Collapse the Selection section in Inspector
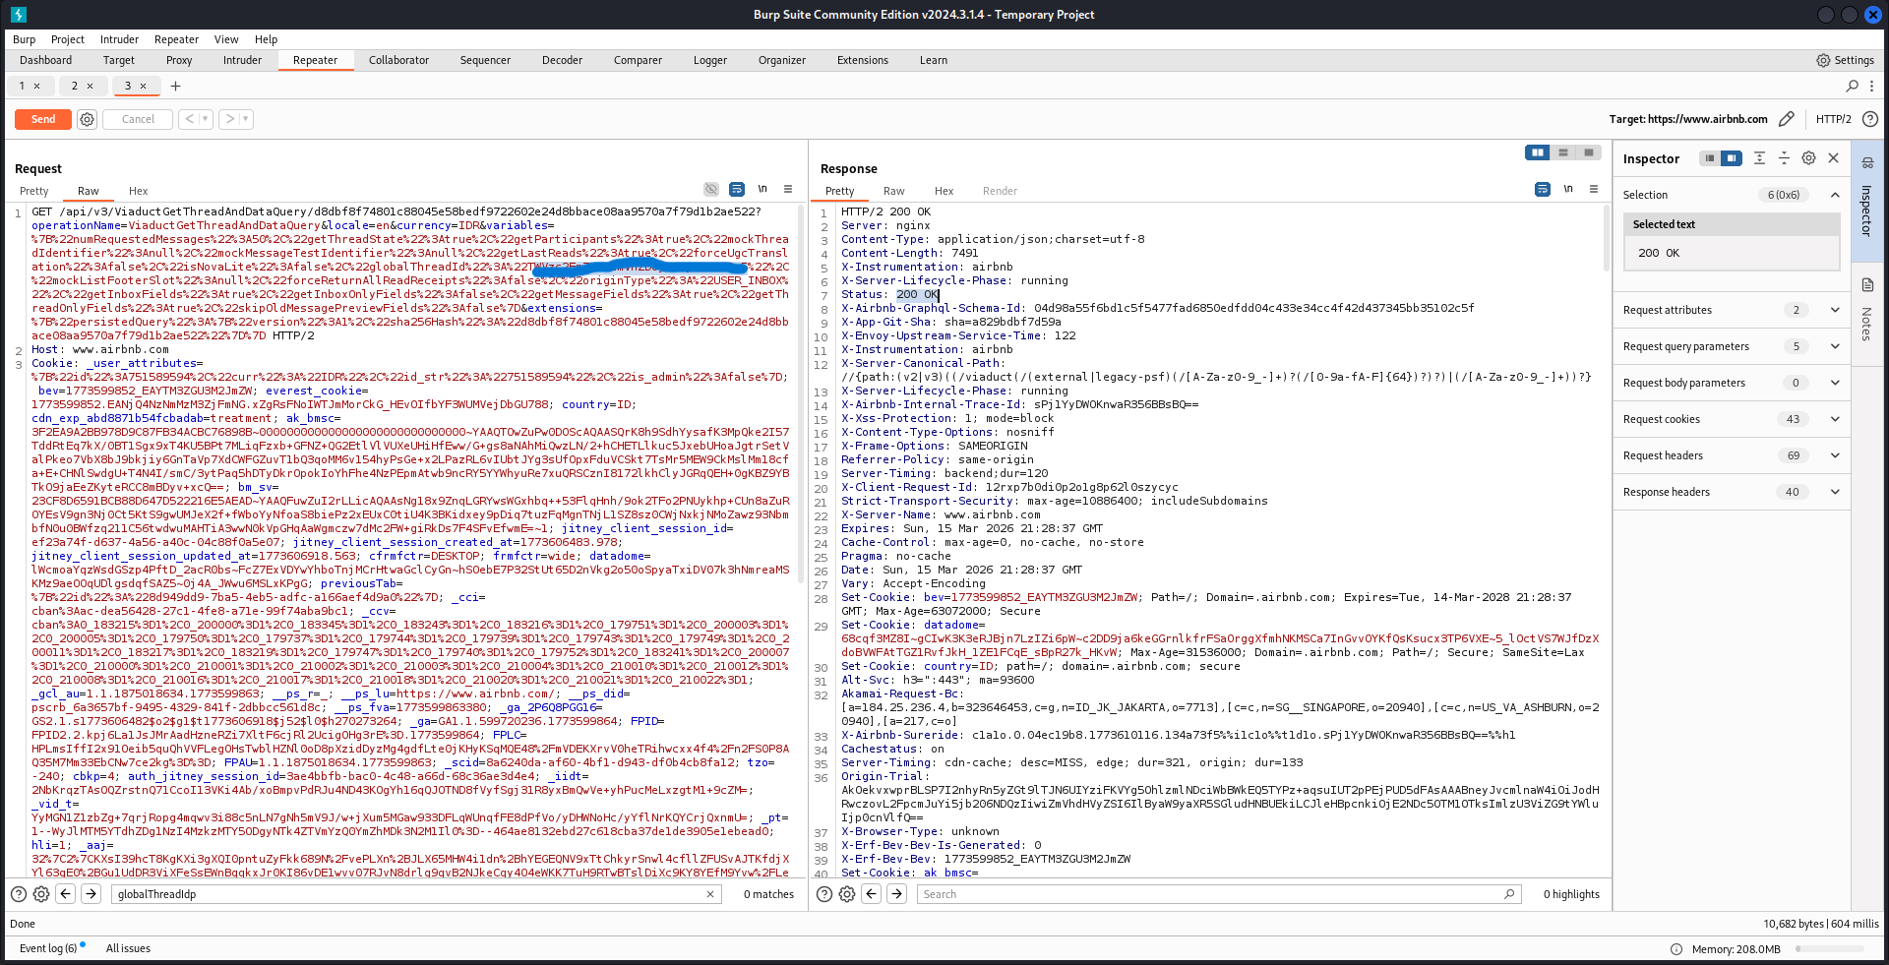1889x965 pixels. pyautogui.click(x=1834, y=195)
